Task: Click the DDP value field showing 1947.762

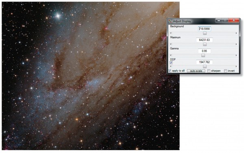Action: (x=205, y=62)
